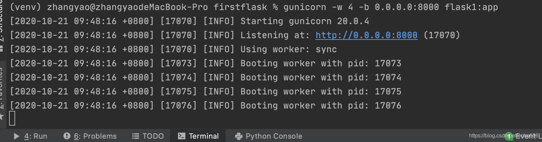This screenshot has height=142, width=542.
Task: Click the Run play triangle icon
Action: (x=16, y=136)
